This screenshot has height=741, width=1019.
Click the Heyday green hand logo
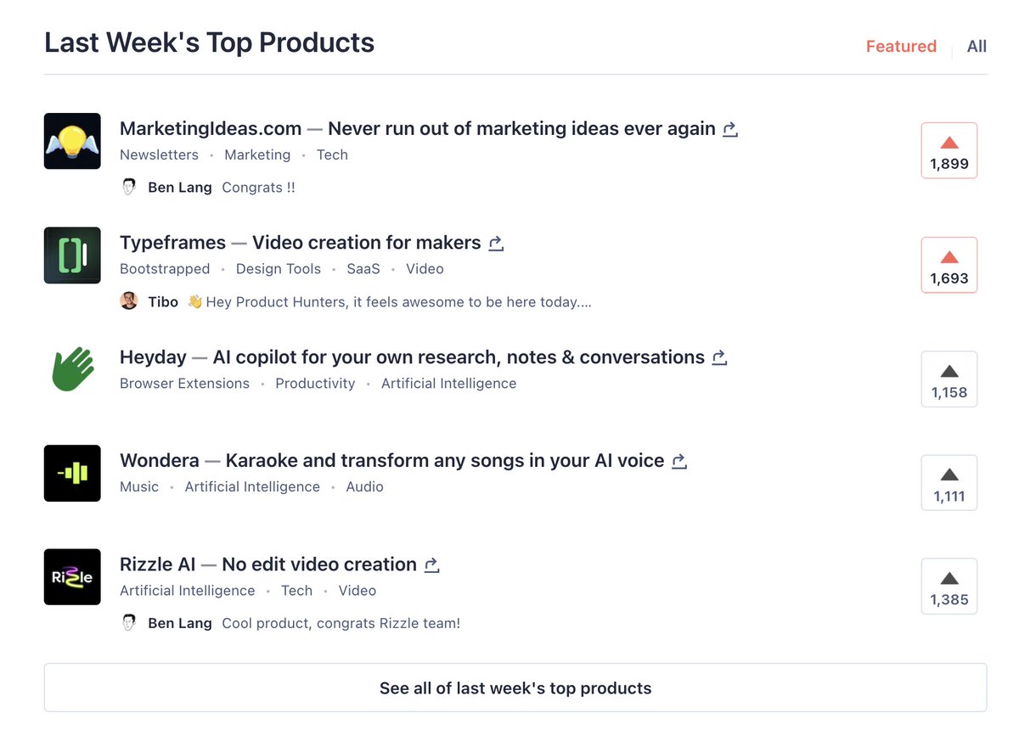point(72,368)
